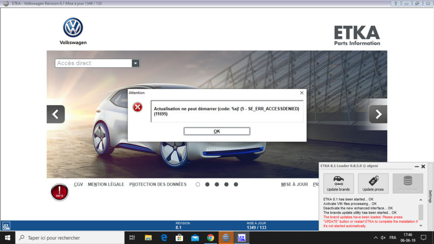Image resolution: width=434 pixels, height=244 pixels.
Task: Go to next slide with right arrow
Action: 378,114
